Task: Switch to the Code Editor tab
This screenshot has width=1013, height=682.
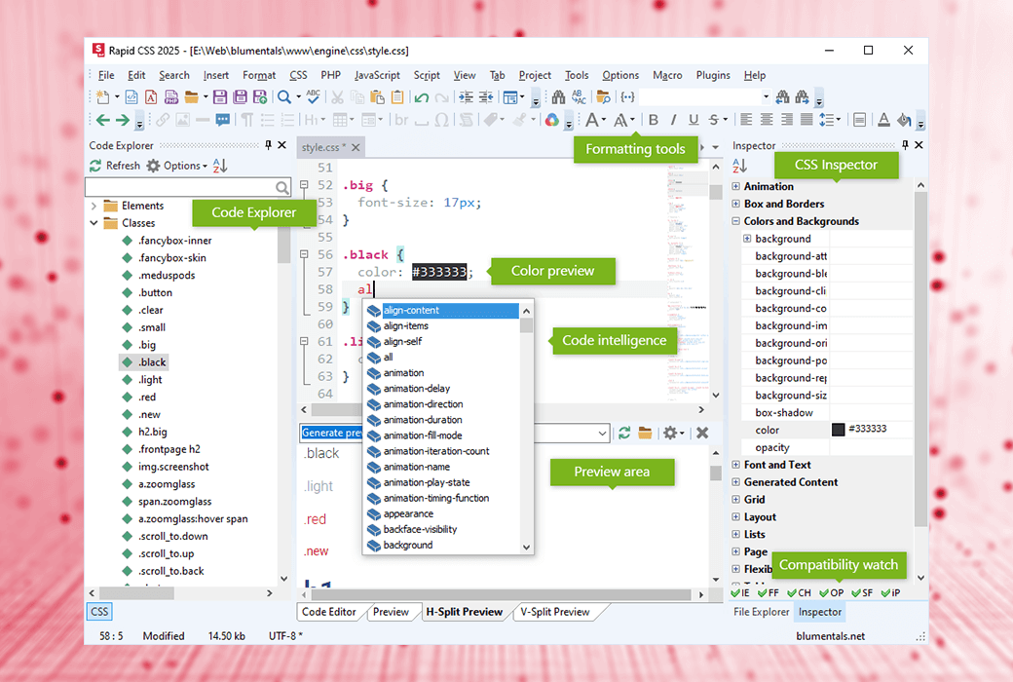Action: 329,612
